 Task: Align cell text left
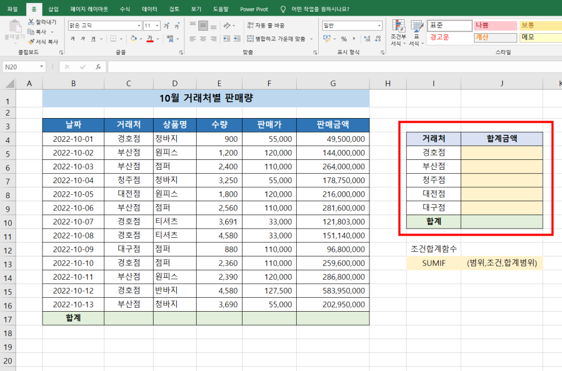point(193,39)
